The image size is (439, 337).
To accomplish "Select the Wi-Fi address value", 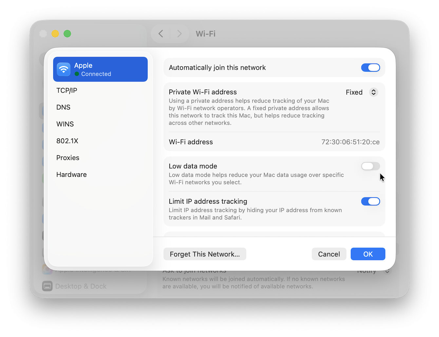I will click(350, 142).
